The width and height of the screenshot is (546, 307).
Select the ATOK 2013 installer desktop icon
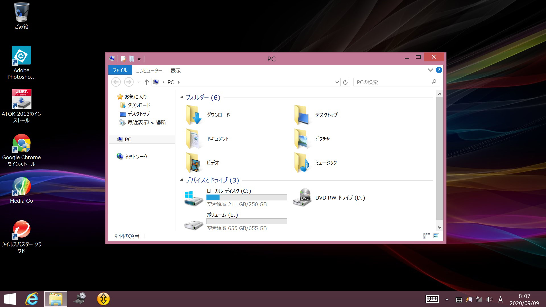[x=21, y=106]
